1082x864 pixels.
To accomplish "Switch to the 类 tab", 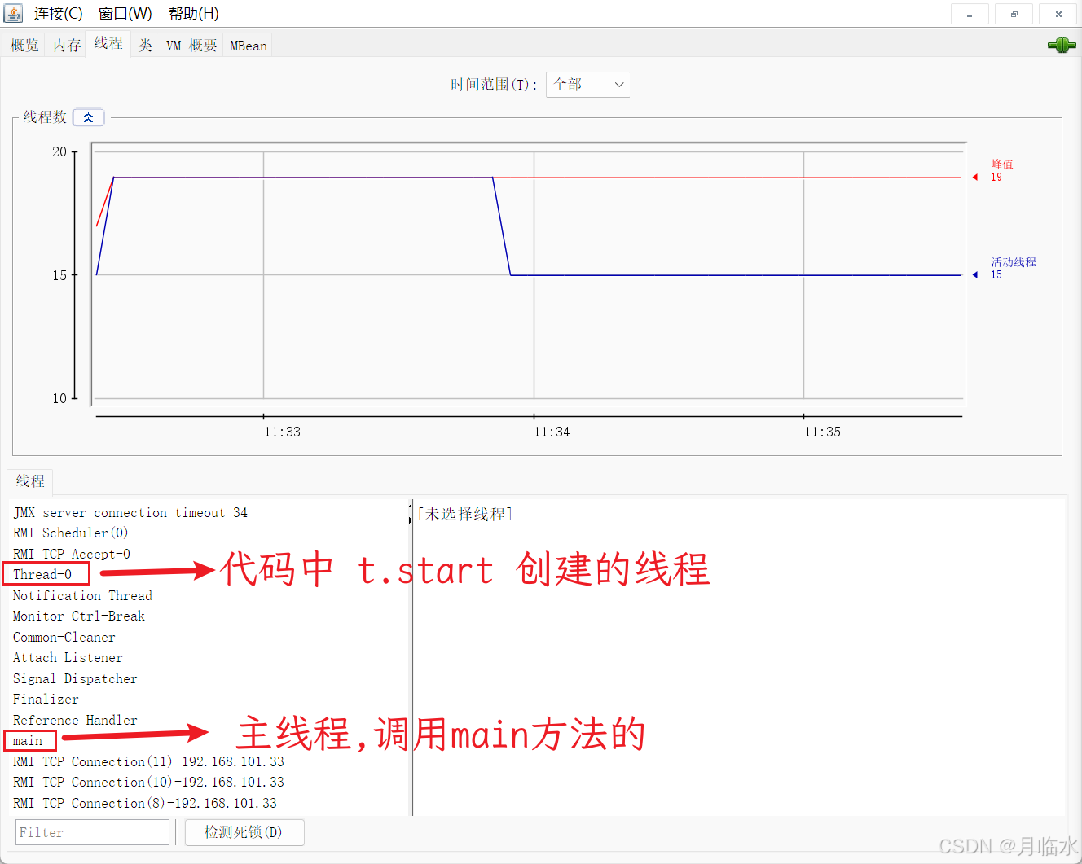I will (x=145, y=46).
